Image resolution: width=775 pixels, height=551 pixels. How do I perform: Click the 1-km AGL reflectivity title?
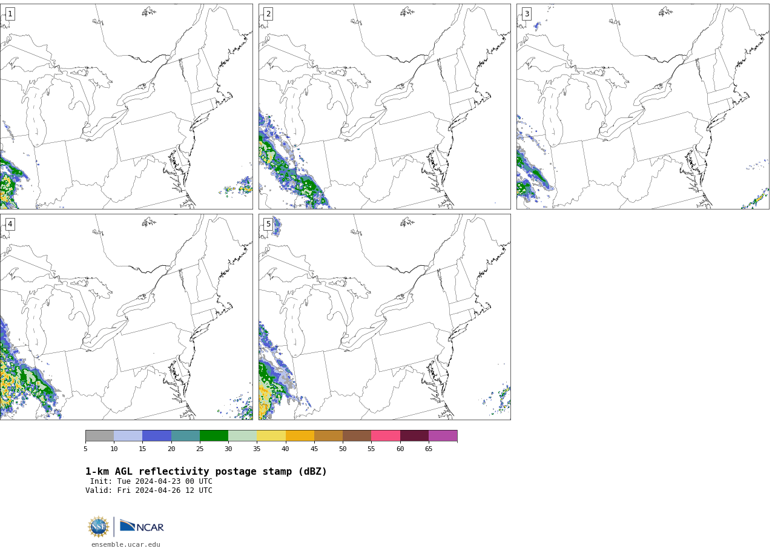(206, 472)
